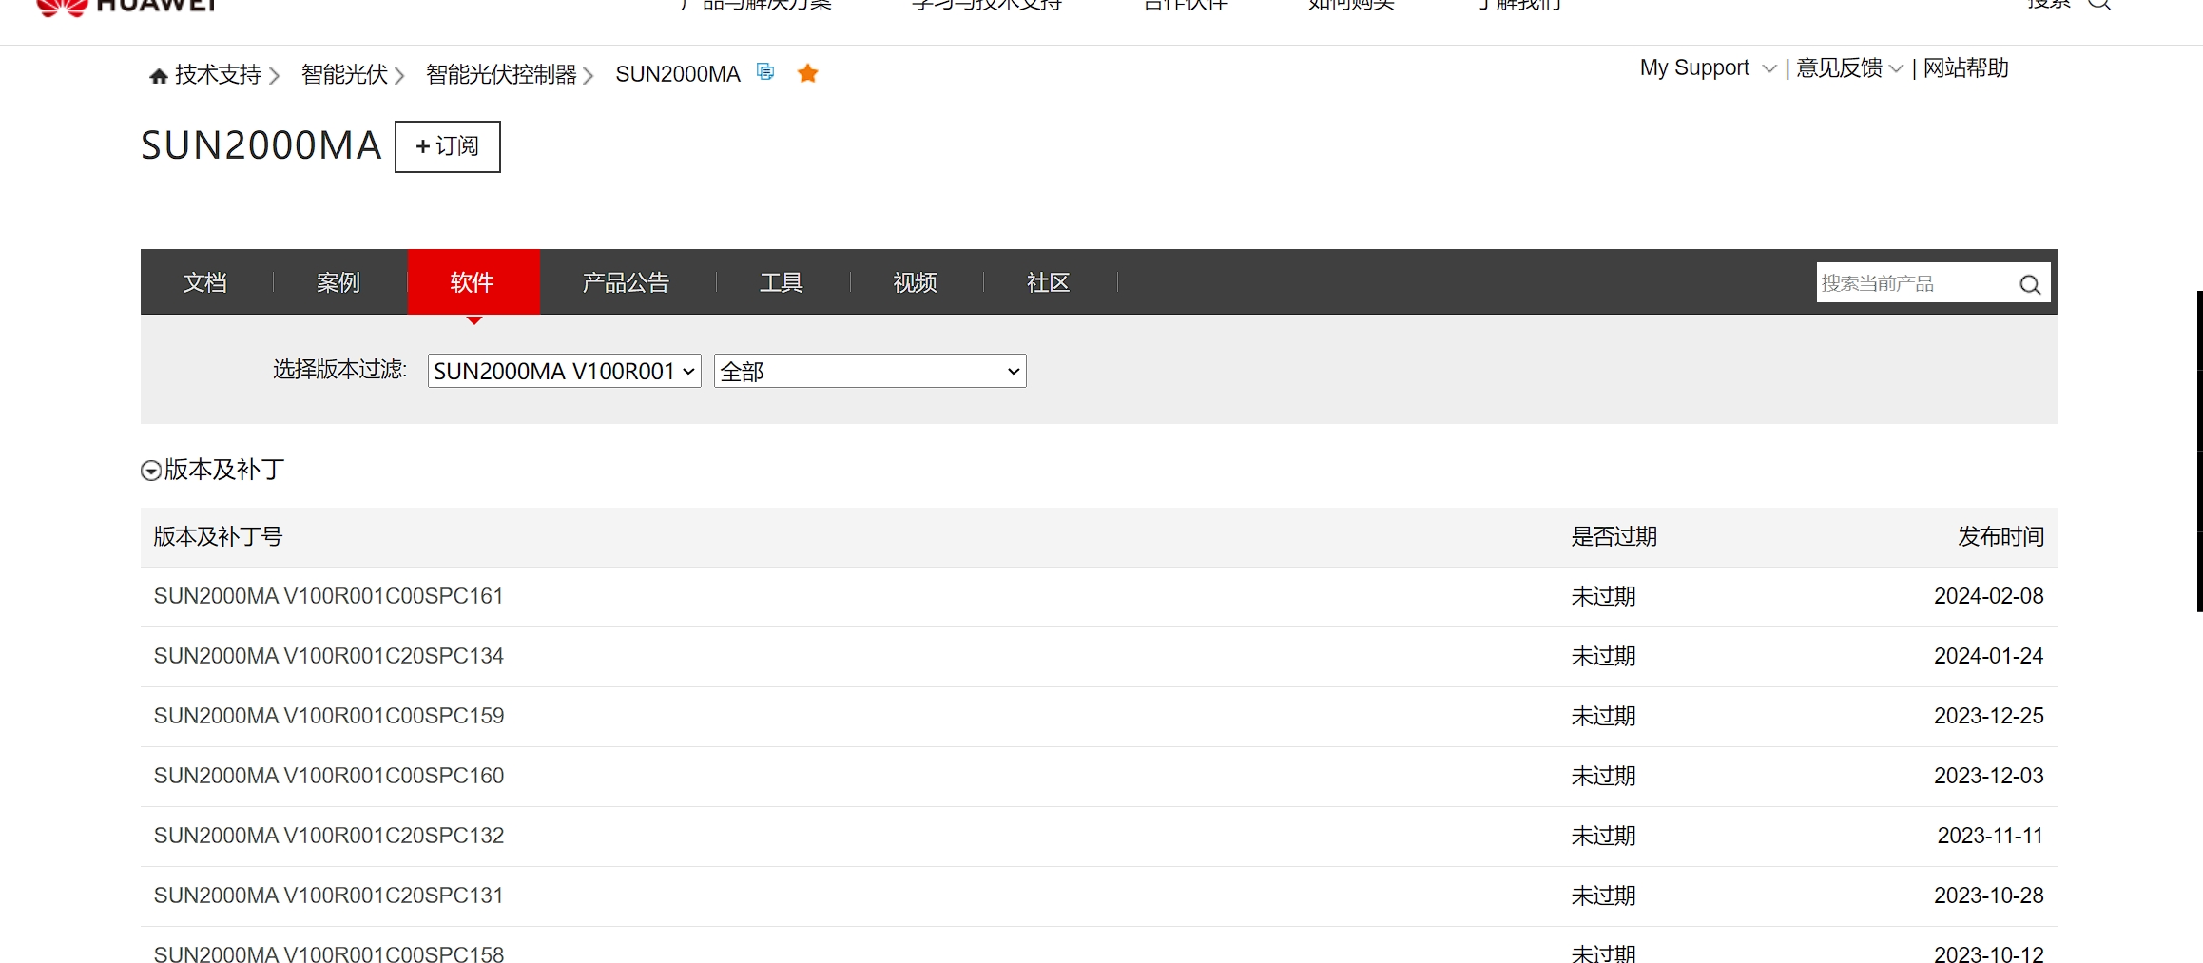Open SUN2000MA V100R001C00SPC160 version
Image resolution: width=2203 pixels, height=963 pixels.
329,776
